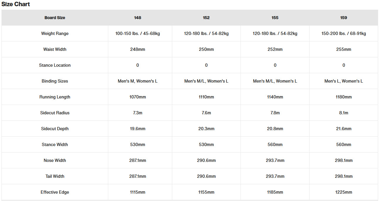Viewport: 379px width, 201px height.
Task: Click the Waist Width row label
Action: [55, 49]
